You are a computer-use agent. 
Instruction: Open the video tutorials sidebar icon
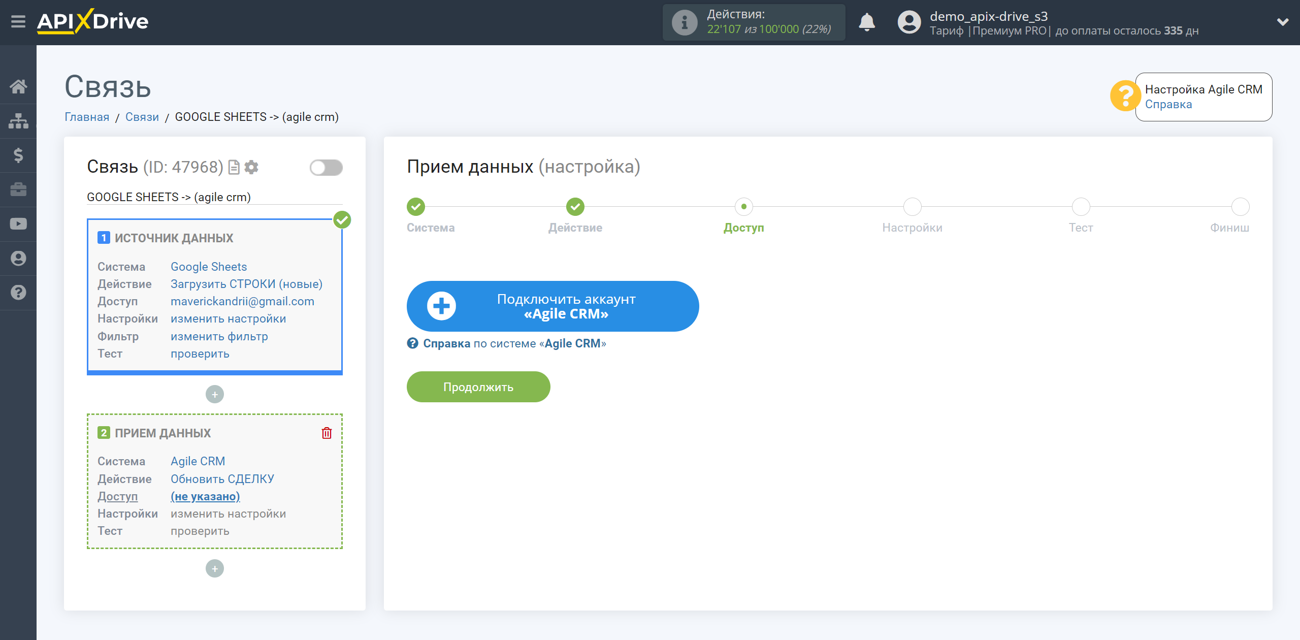point(18,223)
